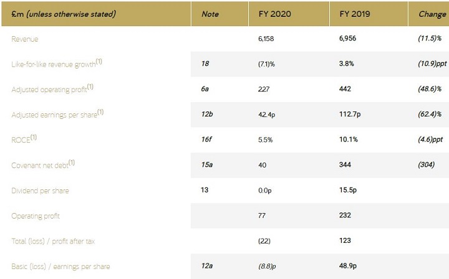Click the Adjusted operating profit label
The height and width of the screenshot is (279, 449).
click(x=52, y=88)
